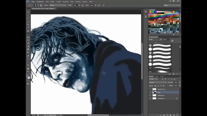The width and height of the screenshot is (207, 116).
Task: Open layer Deckkraft slider arrow
Action: tap(180, 82)
